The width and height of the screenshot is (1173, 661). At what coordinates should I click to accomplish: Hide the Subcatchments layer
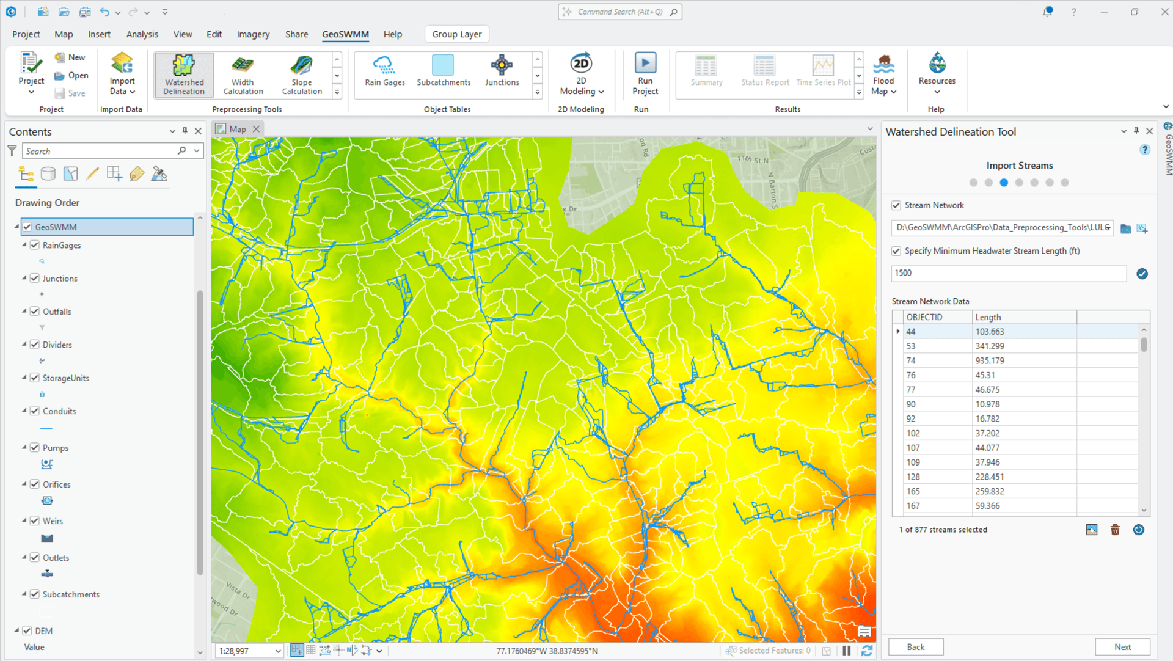(35, 594)
